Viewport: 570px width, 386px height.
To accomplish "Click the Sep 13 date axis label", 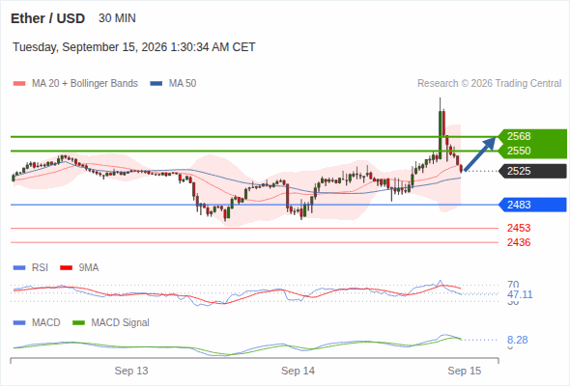I will (131, 371).
